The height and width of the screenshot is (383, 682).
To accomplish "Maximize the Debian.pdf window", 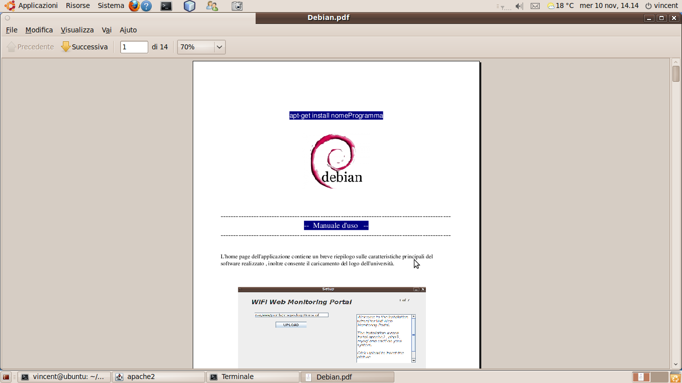I will tap(662, 18).
